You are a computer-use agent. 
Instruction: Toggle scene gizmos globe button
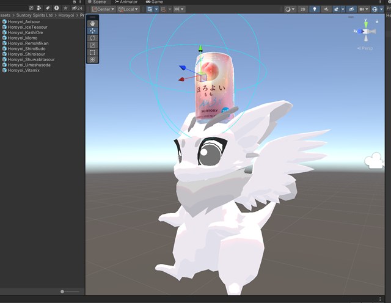point(375,9)
